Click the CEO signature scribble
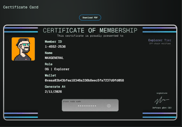The height and width of the screenshot is (127, 182). tap(162, 101)
